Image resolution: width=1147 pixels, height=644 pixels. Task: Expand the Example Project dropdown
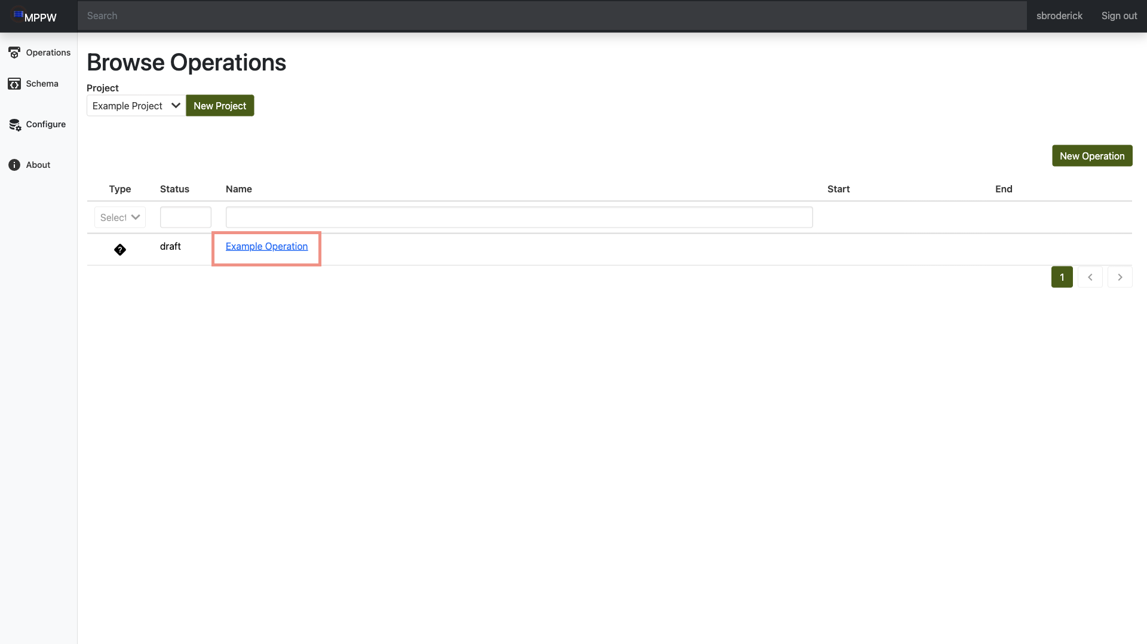tap(136, 106)
